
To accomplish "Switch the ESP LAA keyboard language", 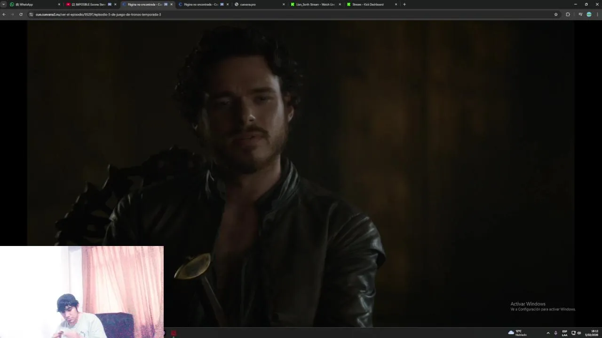I will [565, 333].
